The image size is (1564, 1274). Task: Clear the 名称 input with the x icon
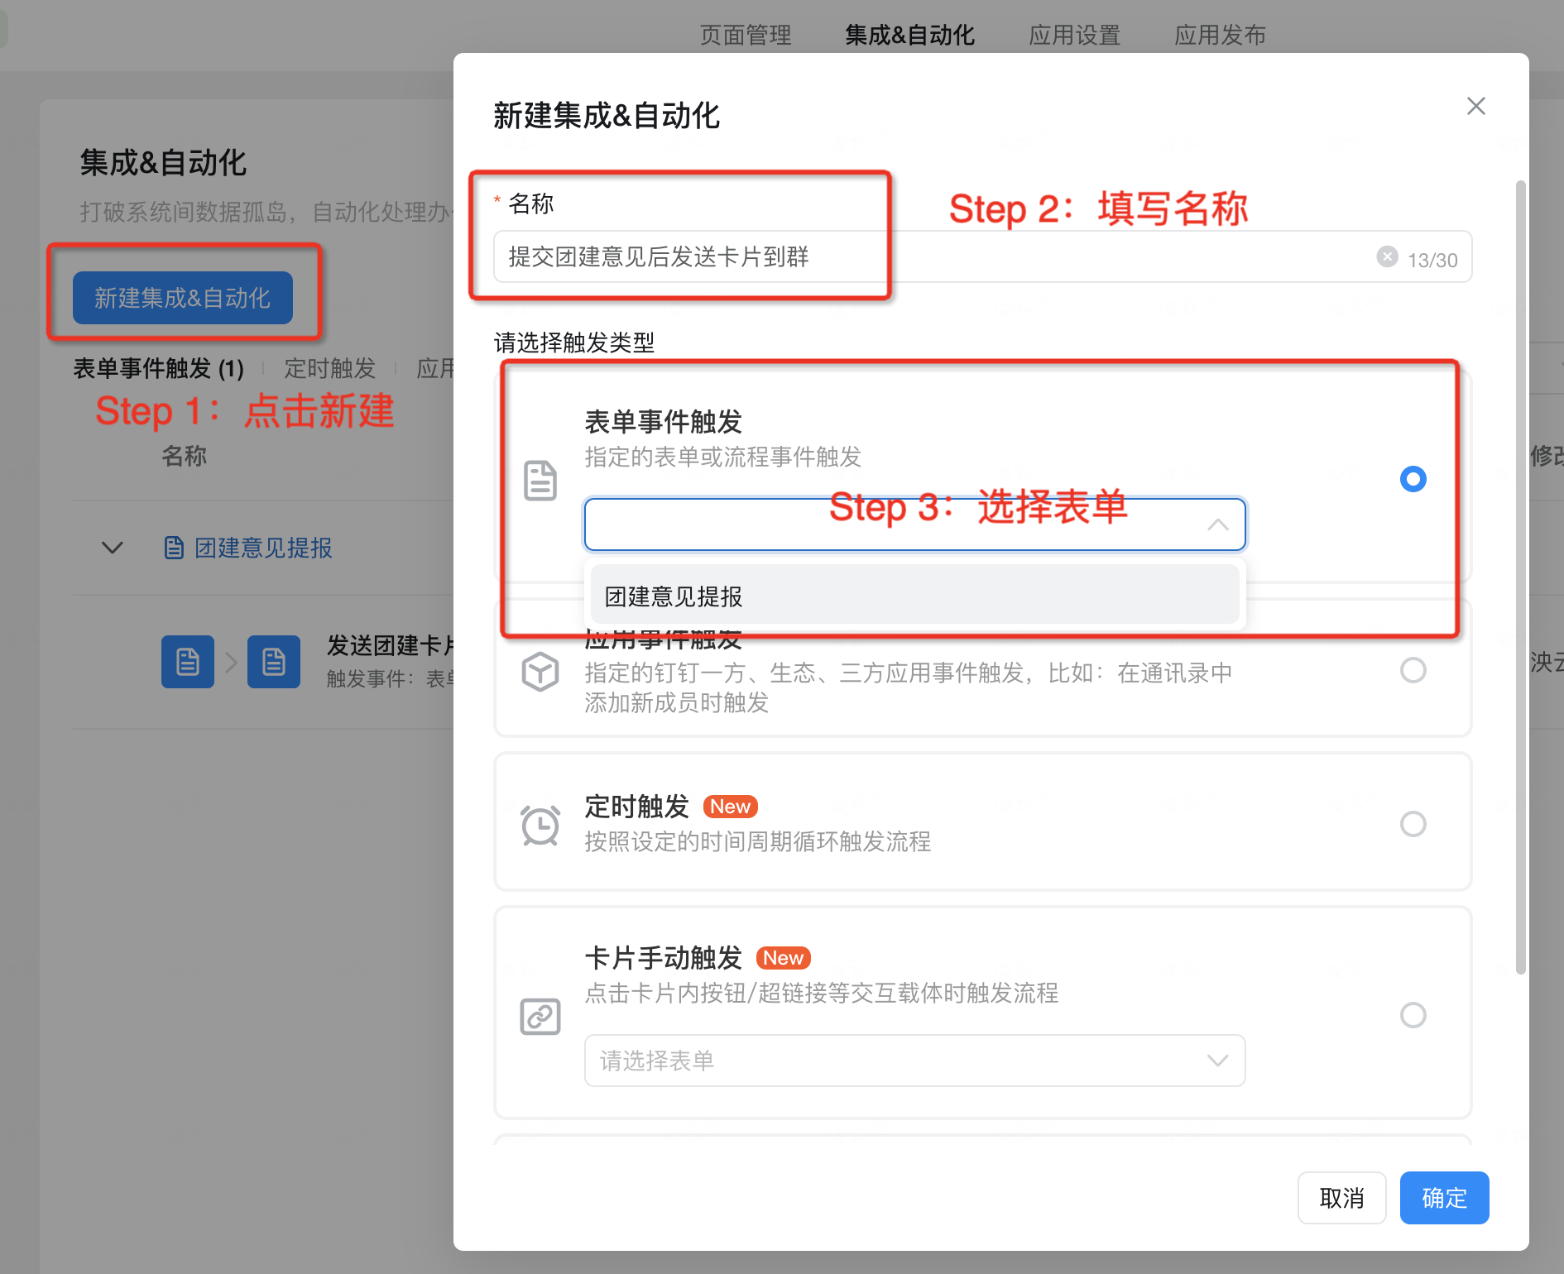click(x=1387, y=256)
